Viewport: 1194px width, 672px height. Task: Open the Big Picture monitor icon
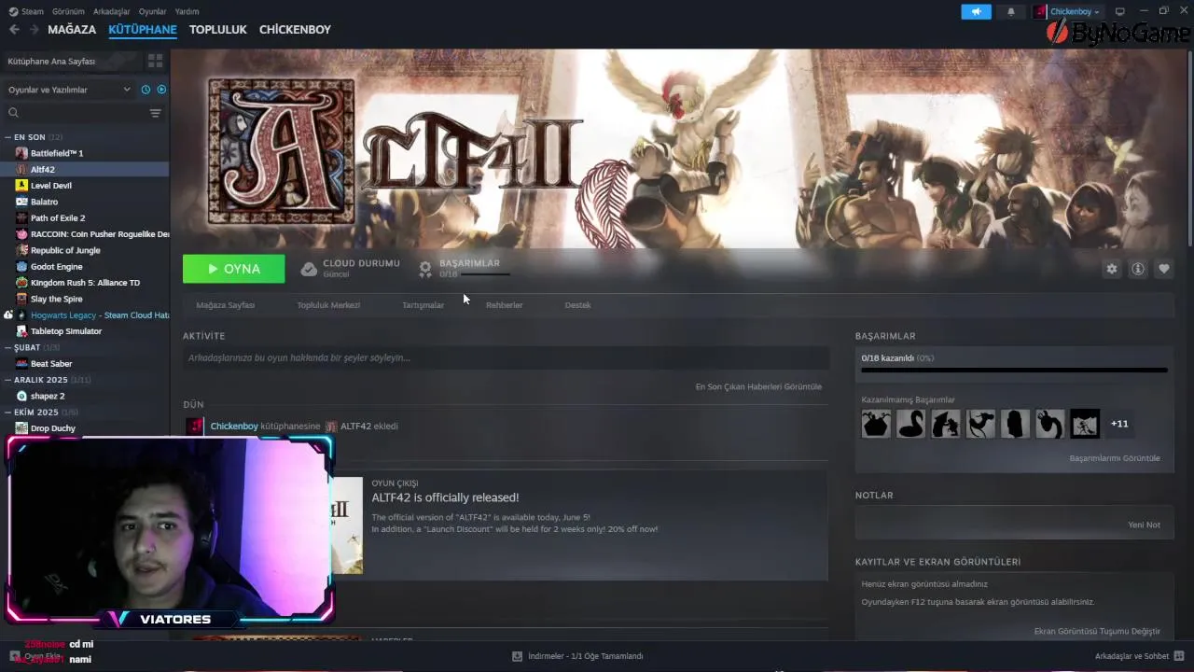(x=1120, y=11)
